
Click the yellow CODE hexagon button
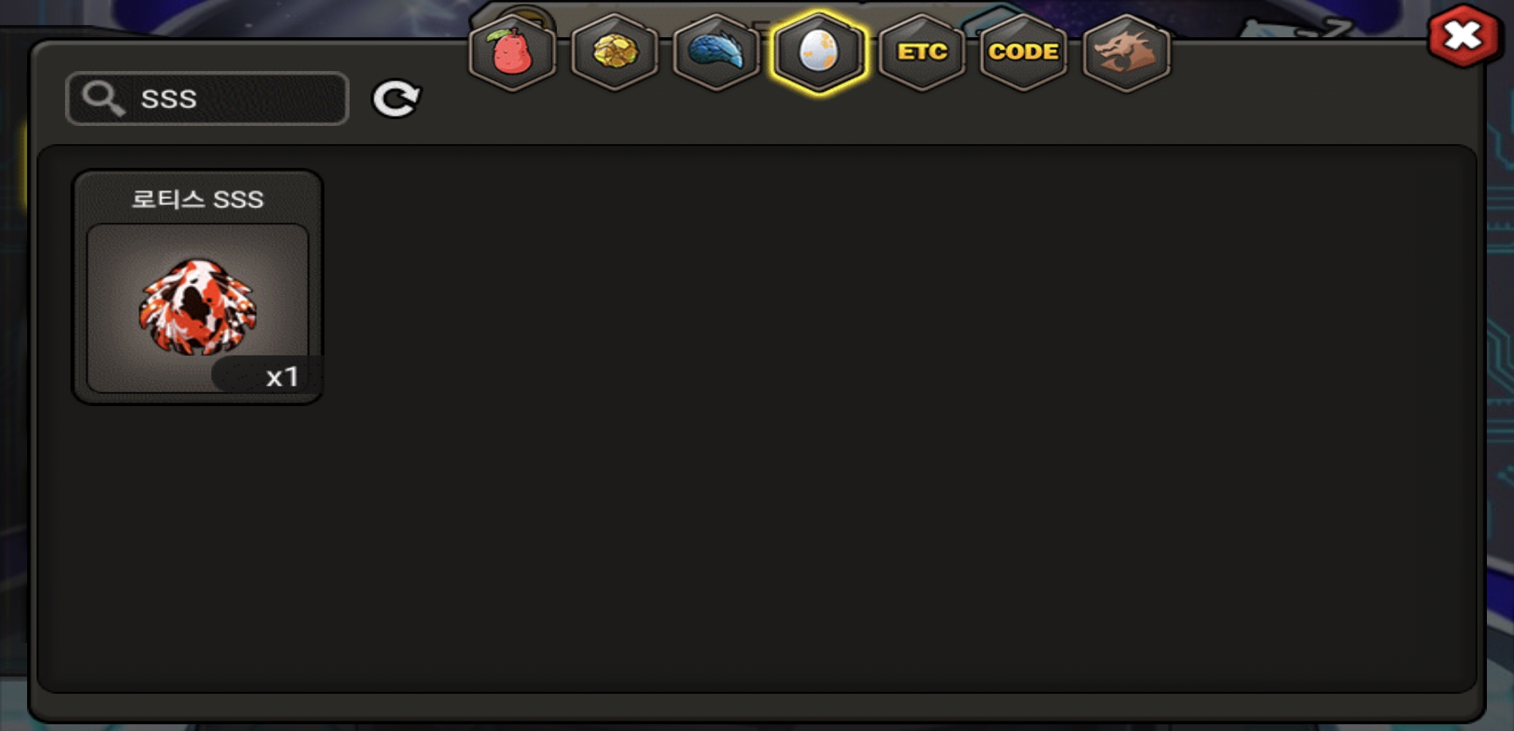tap(1024, 52)
